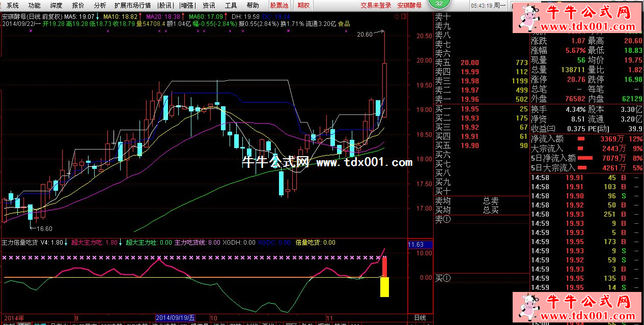The image size is (644, 325).
Task: Click the 05:43:19 周一 clock display
Action: coord(488,5)
